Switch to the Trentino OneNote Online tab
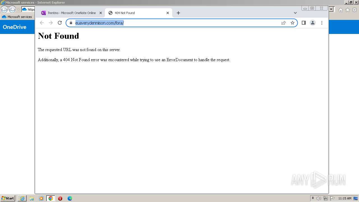Screen dimensions: 359x202 (72, 13)
